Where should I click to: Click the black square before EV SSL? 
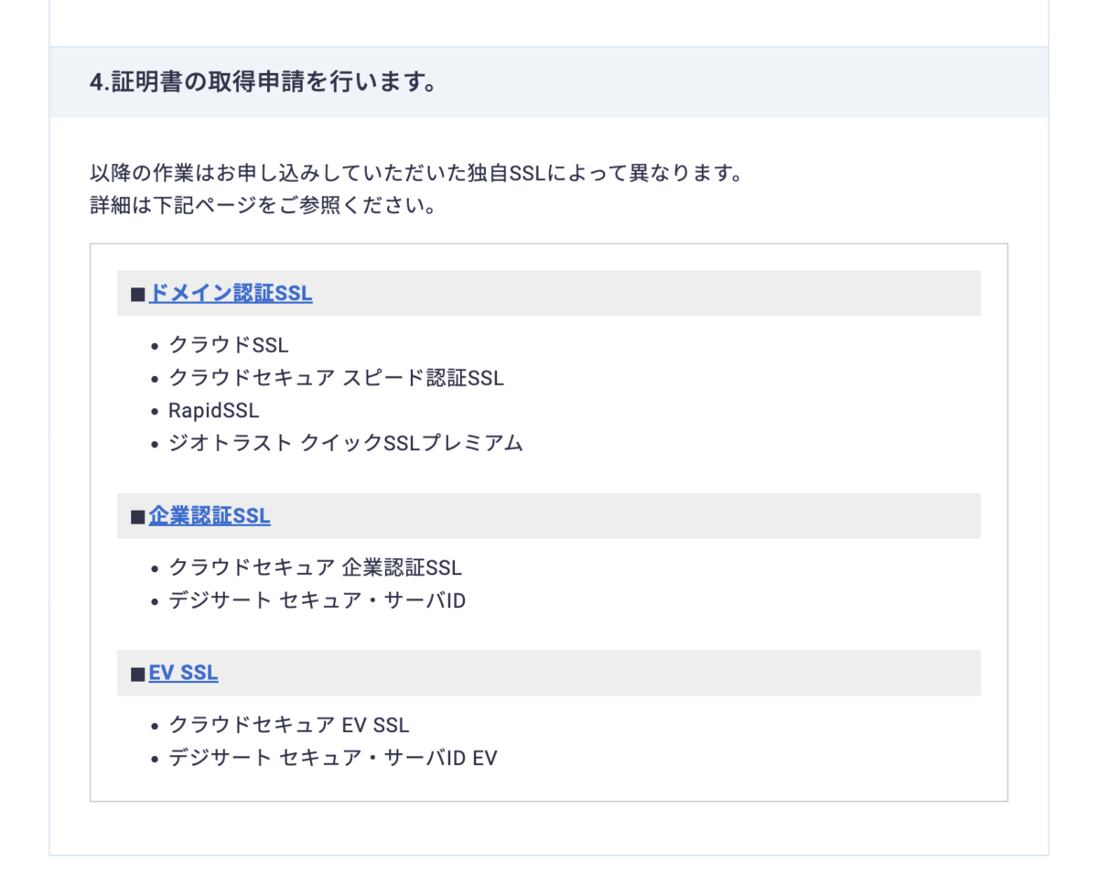138,675
